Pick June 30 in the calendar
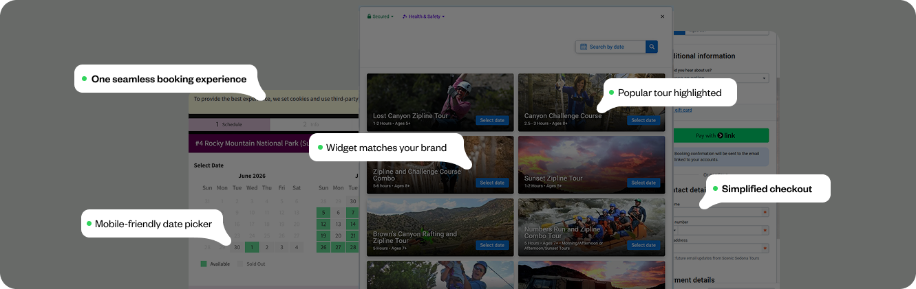The height and width of the screenshot is (289, 916). (237, 247)
